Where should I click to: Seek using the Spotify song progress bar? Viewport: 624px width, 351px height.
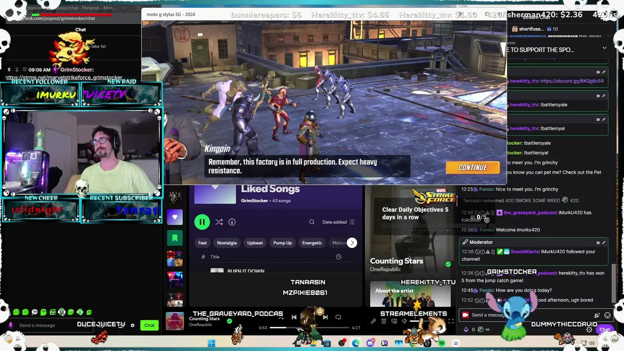click(x=310, y=328)
